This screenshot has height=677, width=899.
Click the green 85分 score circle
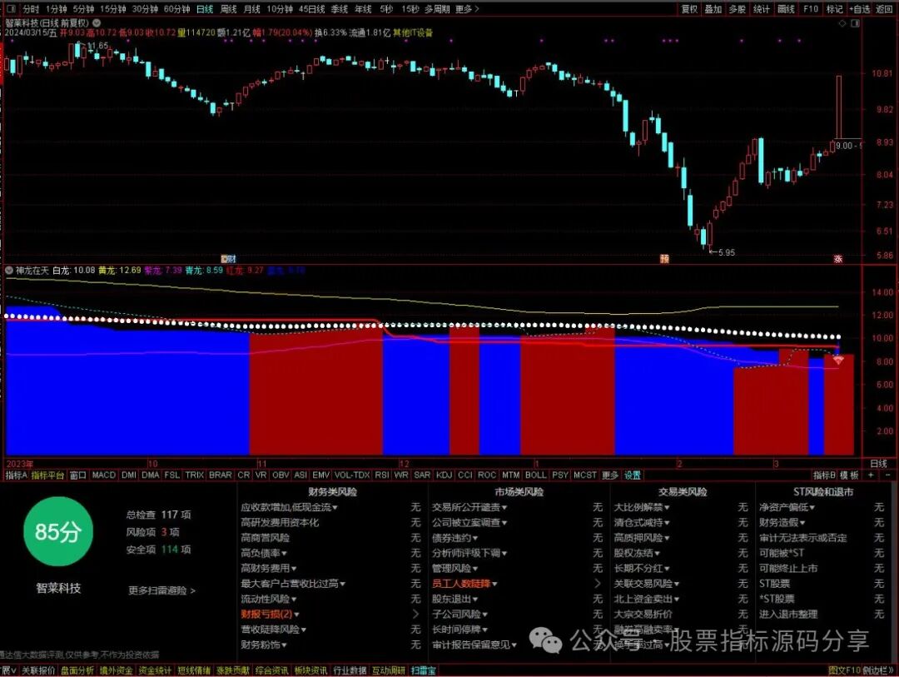tap(58, 532)
